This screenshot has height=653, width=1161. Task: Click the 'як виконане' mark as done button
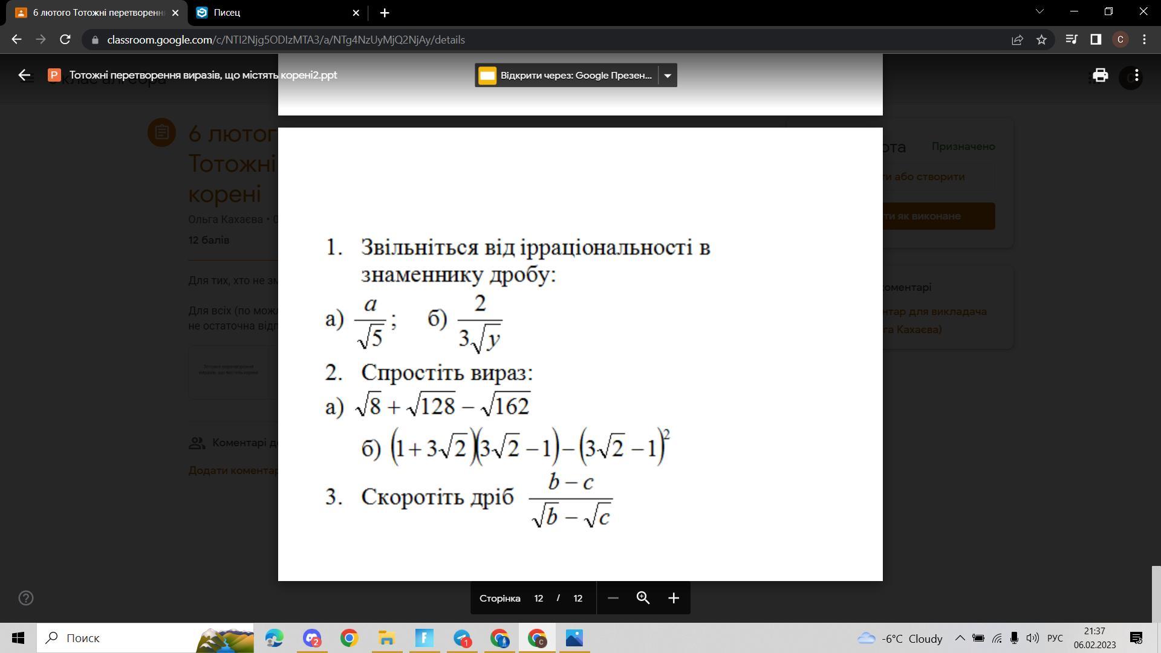tap(938, 216)
